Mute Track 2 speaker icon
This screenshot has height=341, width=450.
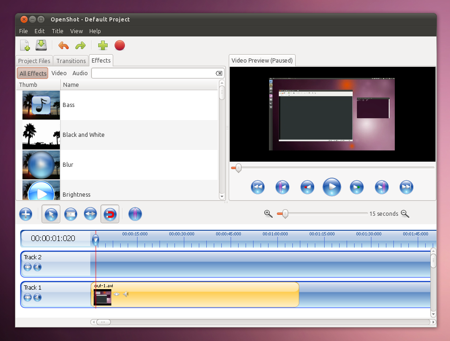tap(37, 267)
